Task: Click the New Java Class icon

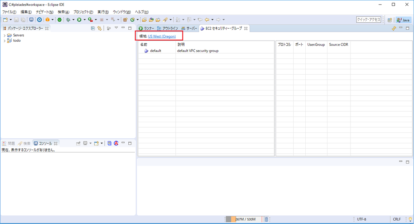Action: (x=132, y=20)
